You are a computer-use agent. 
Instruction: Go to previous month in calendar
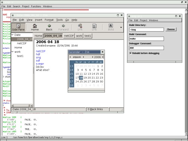[x=70, y=57]
